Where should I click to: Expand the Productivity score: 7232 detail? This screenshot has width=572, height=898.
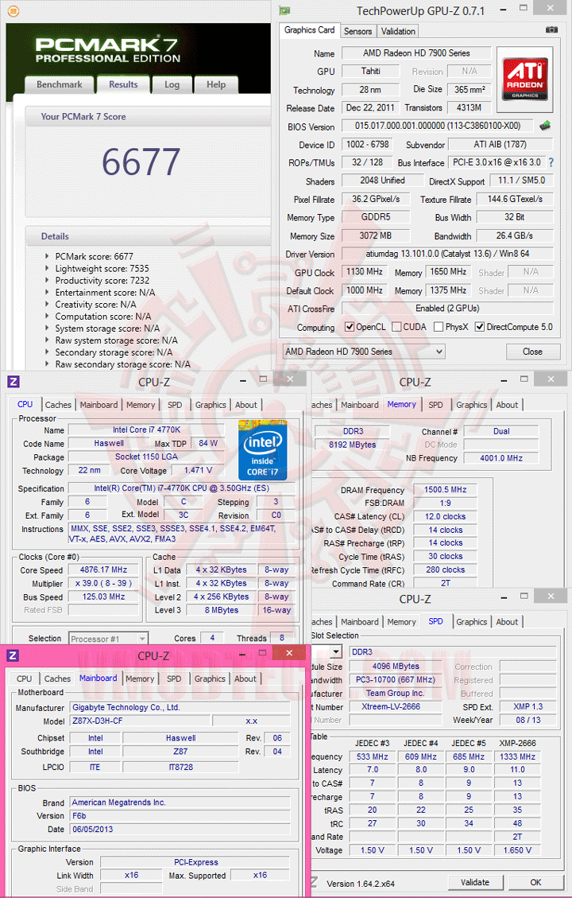(47, 281)
